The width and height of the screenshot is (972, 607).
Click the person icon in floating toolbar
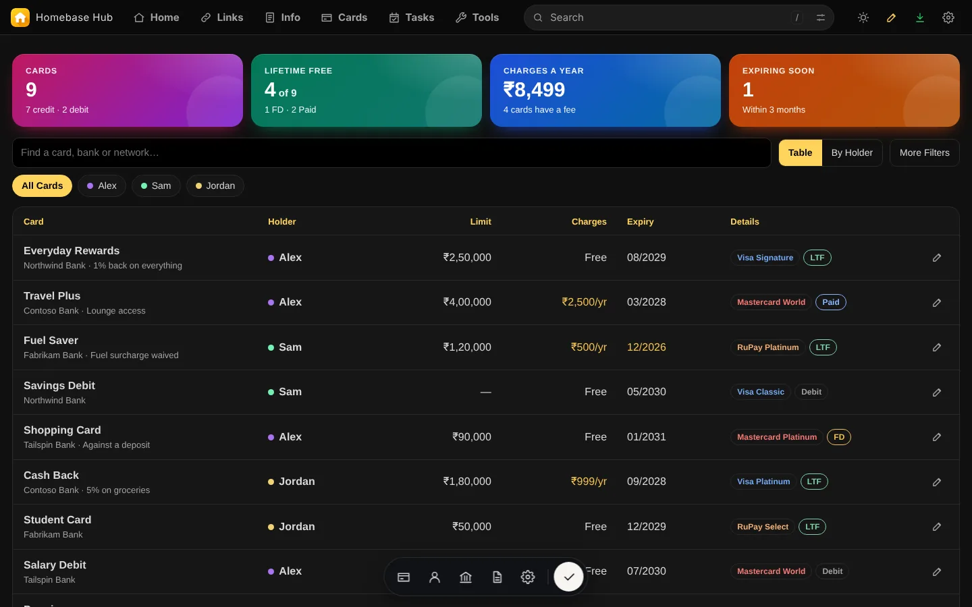[435, 577]
